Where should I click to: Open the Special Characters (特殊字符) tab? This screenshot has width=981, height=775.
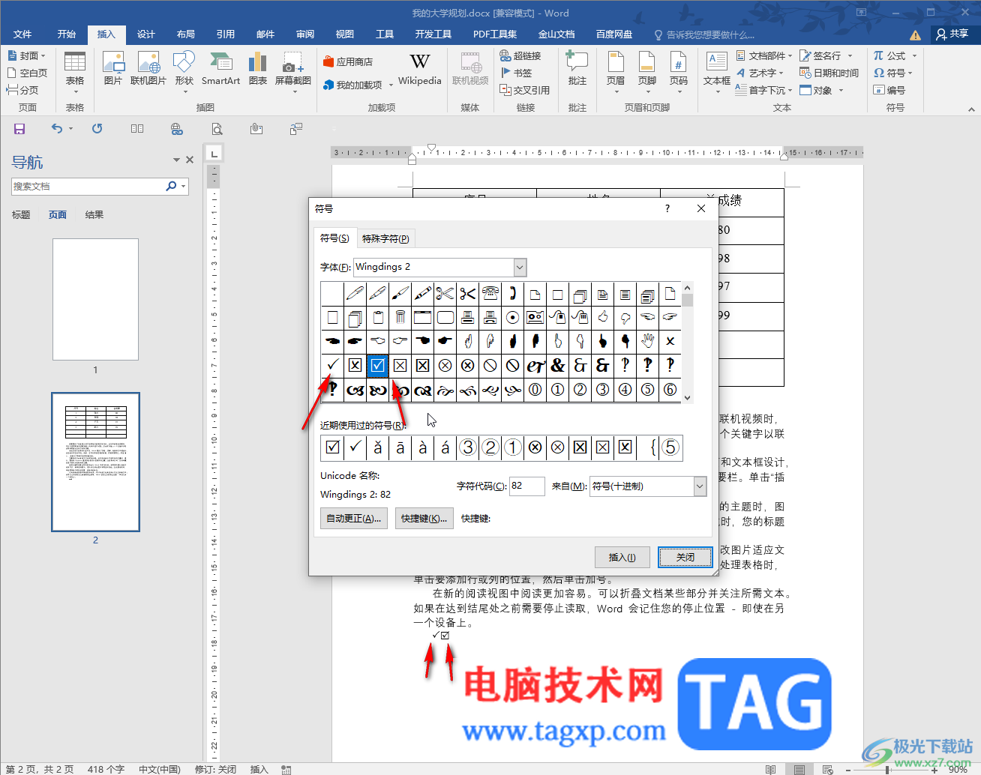tap(385, 238)
